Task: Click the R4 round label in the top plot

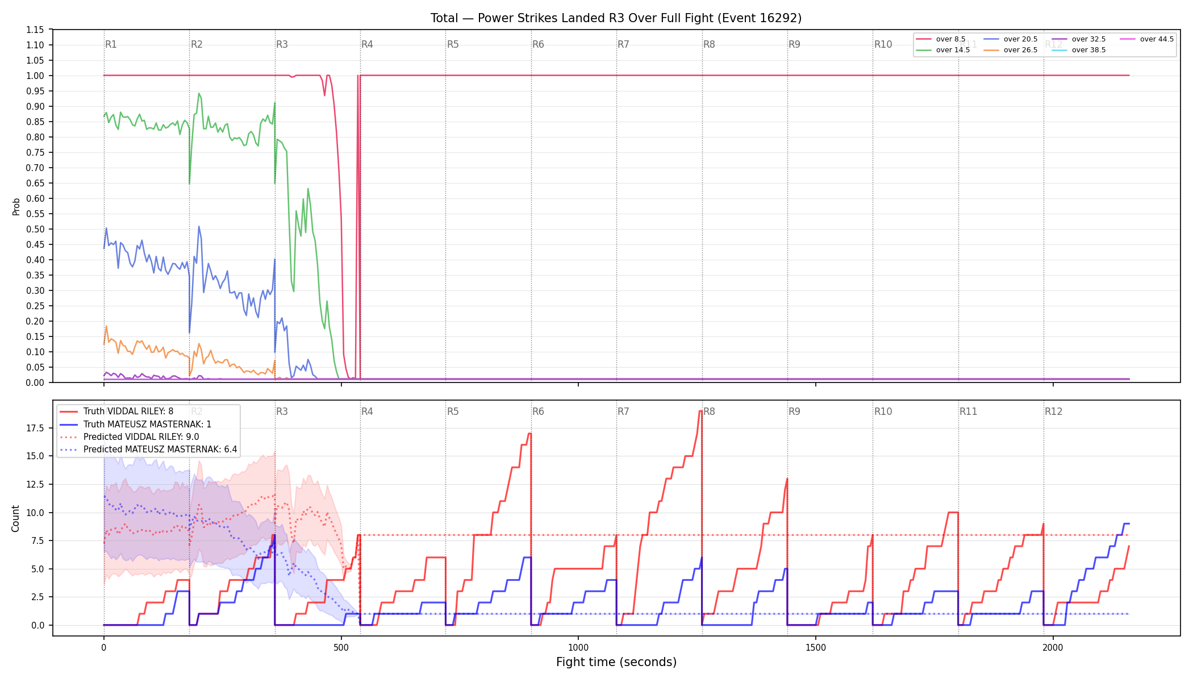Action: 368,44
